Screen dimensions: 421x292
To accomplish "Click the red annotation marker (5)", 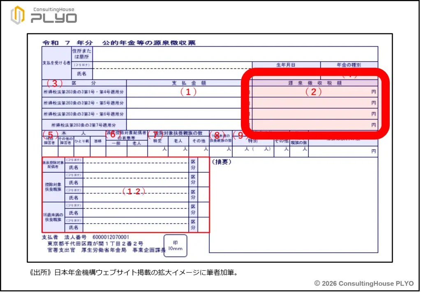I will click(x=51, y=135).
